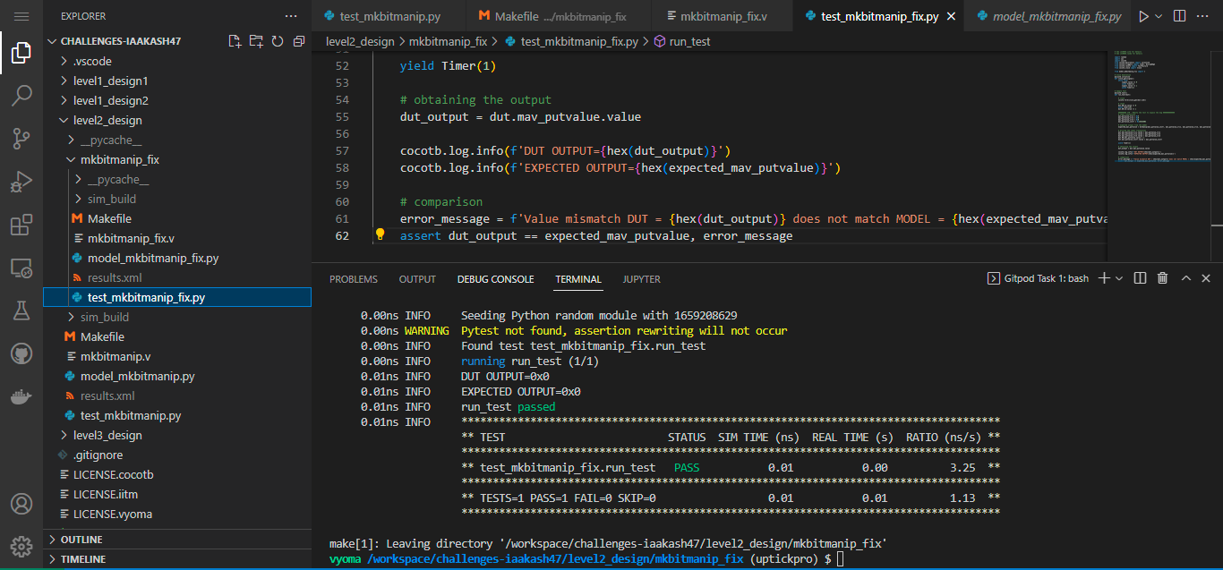1223x570 pixels.
Task: Maximize the panel size with the up chevron
Action: pyautogui.click(x=1185, y=278)
